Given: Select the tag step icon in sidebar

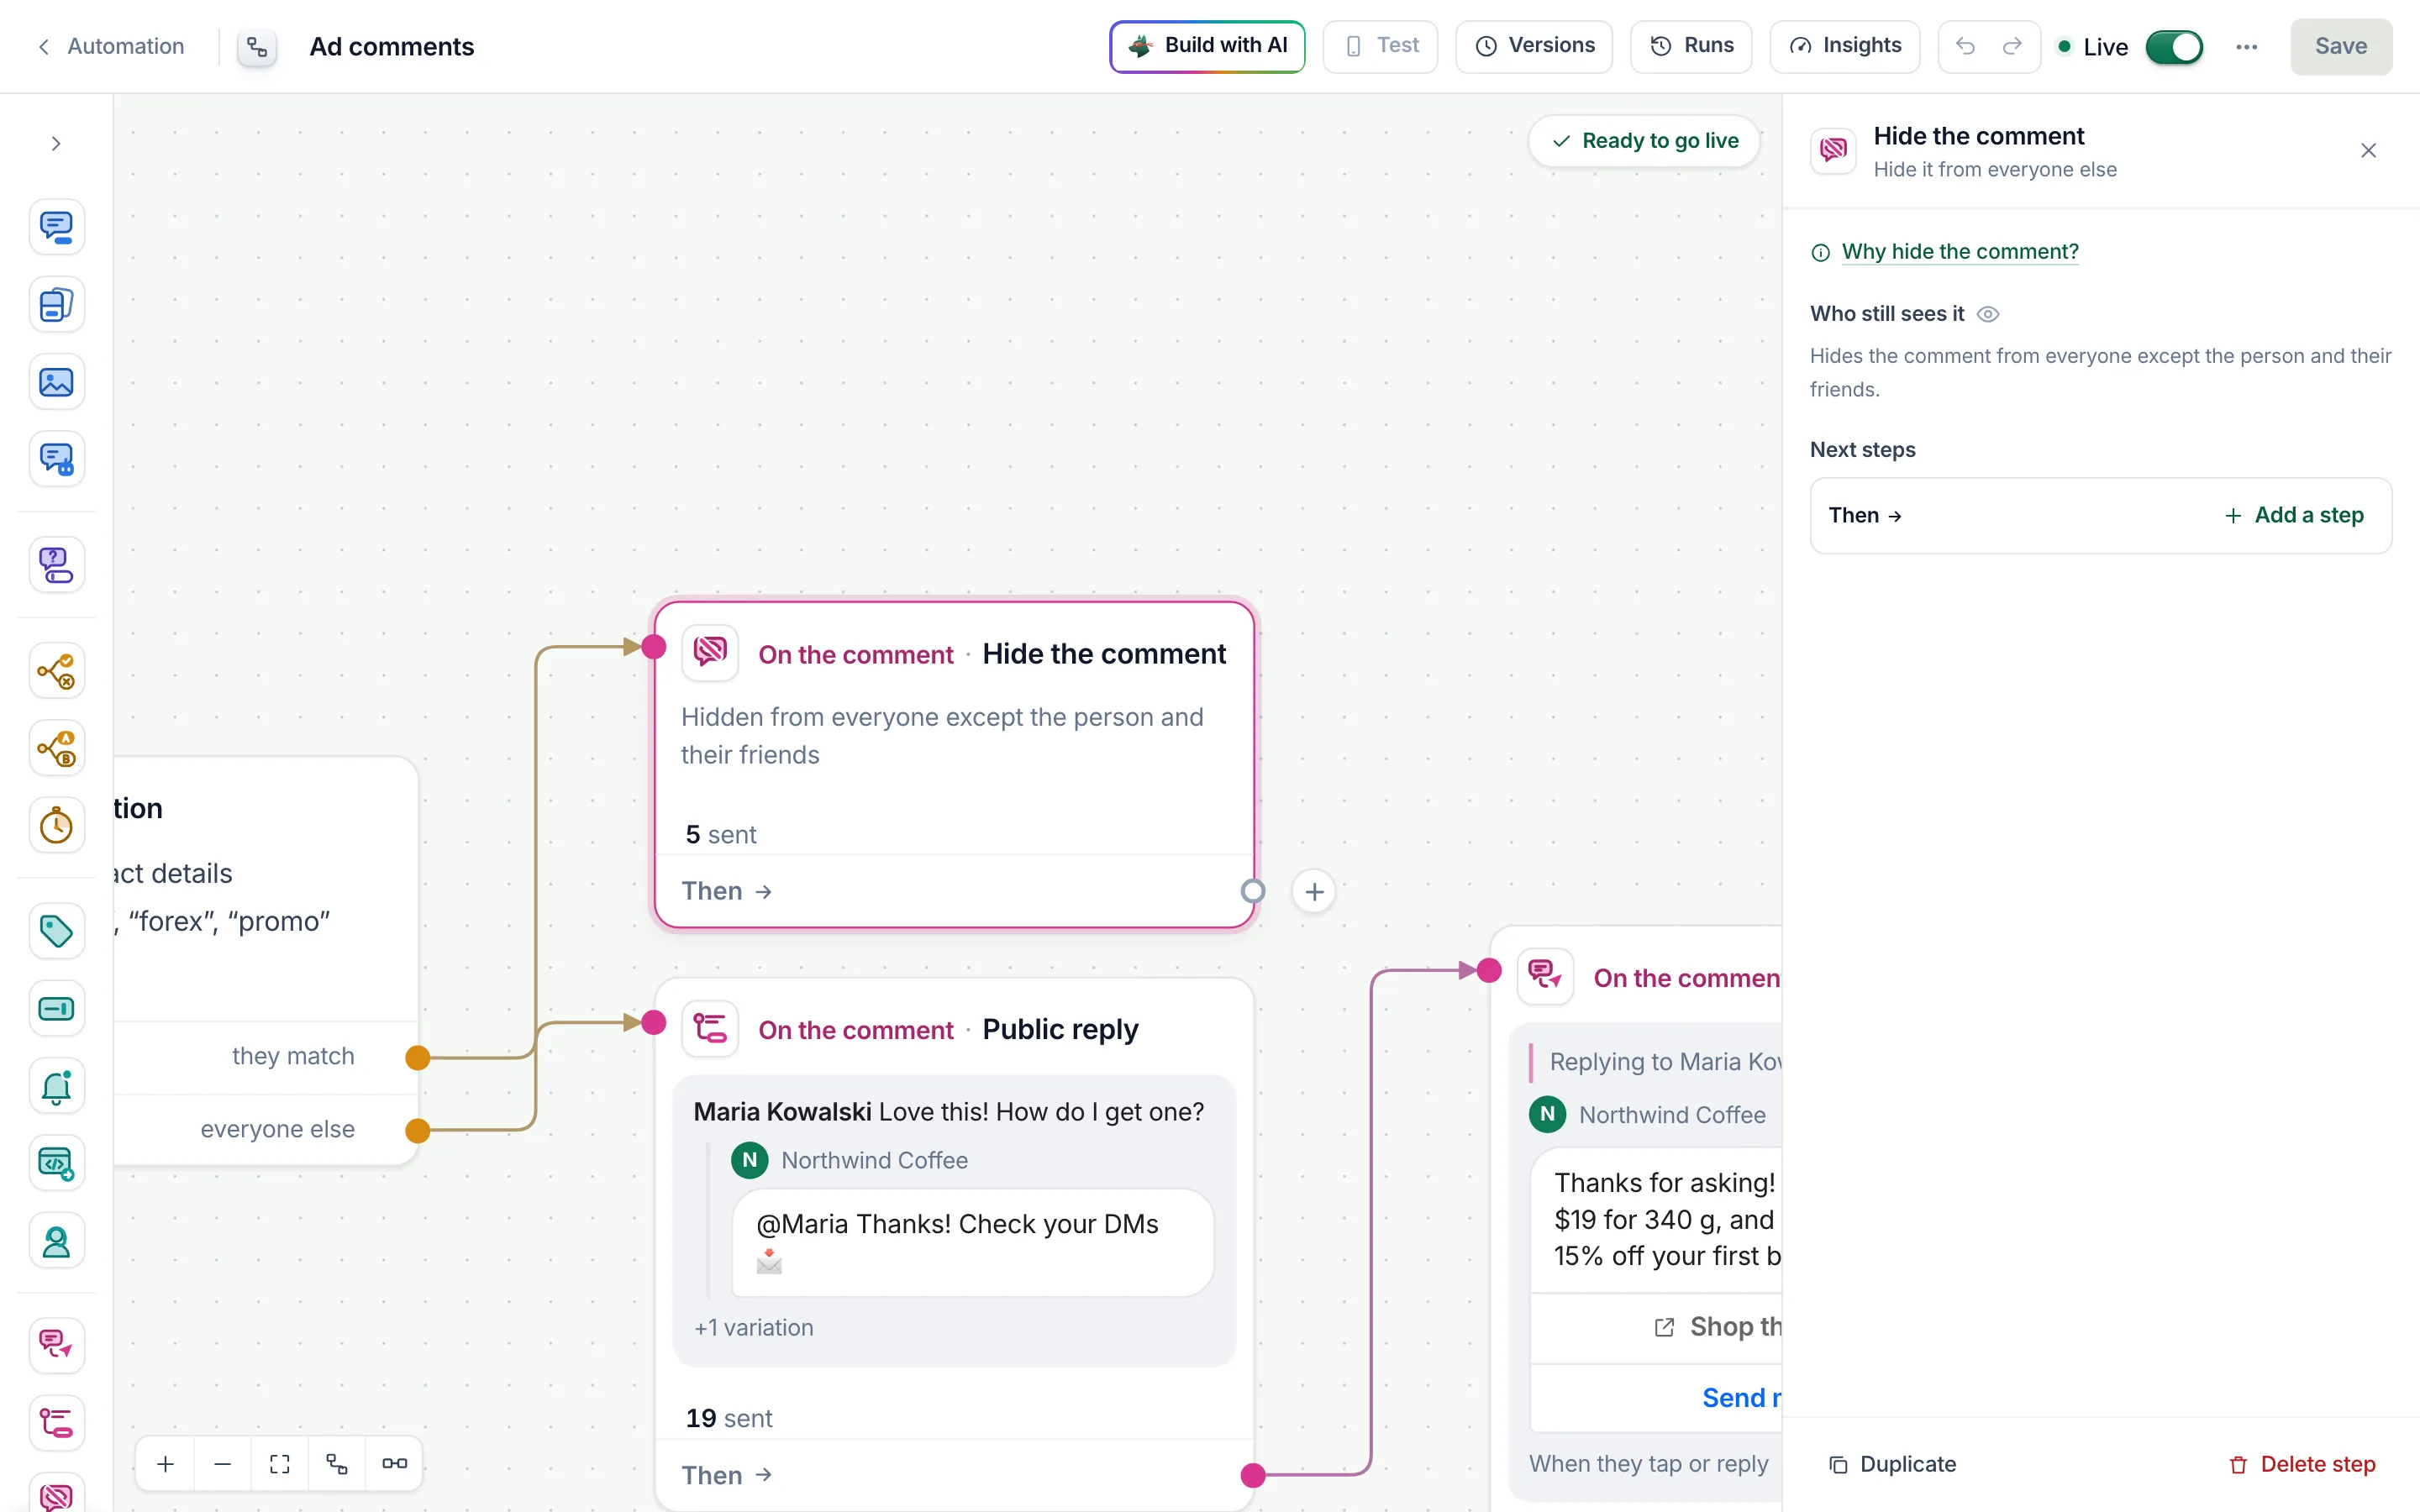Looking at the screenshot, I should (56, 931).
